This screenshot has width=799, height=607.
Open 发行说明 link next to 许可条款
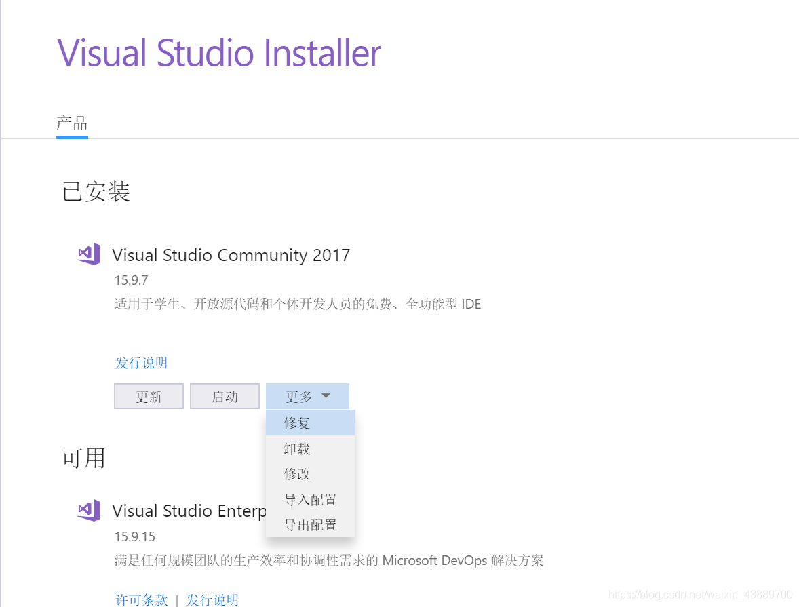(x=212, y=600)
